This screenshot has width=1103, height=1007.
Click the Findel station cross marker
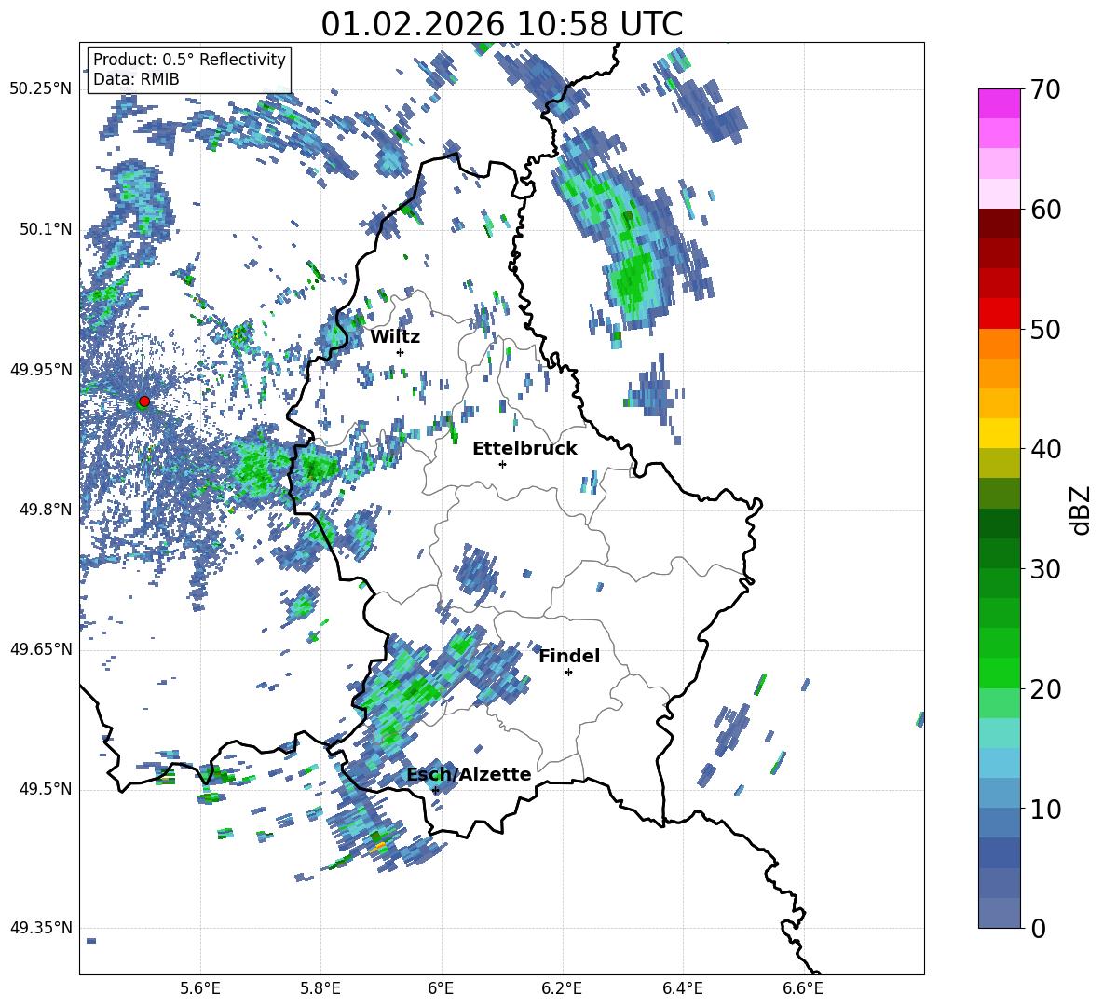pos(568,673)
